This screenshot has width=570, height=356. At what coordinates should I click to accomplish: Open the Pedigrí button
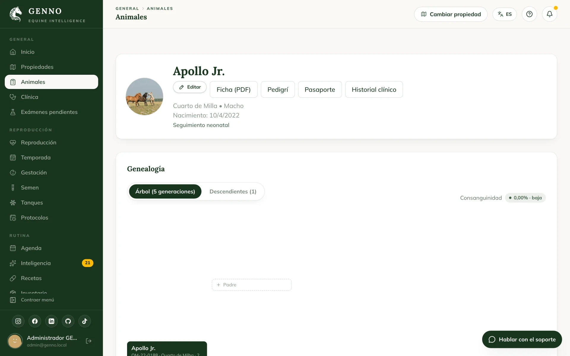(x=278, y=90)
